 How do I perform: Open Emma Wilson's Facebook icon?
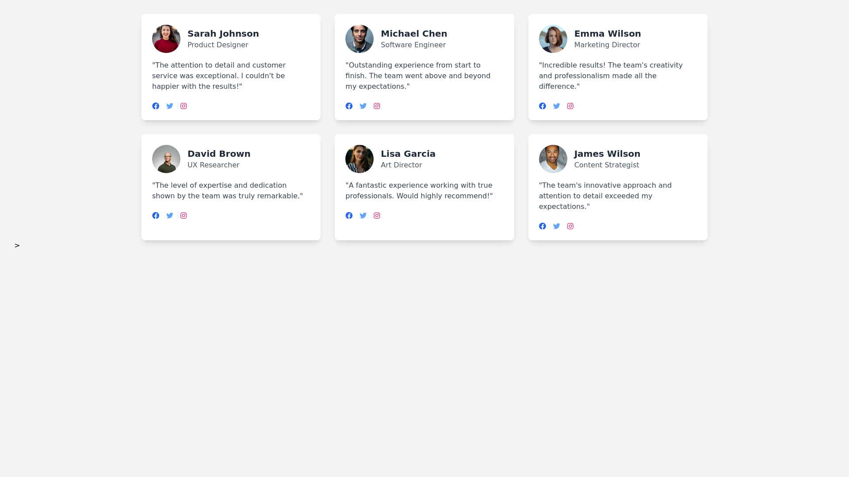pyautogui.click(x=543, y=106)
